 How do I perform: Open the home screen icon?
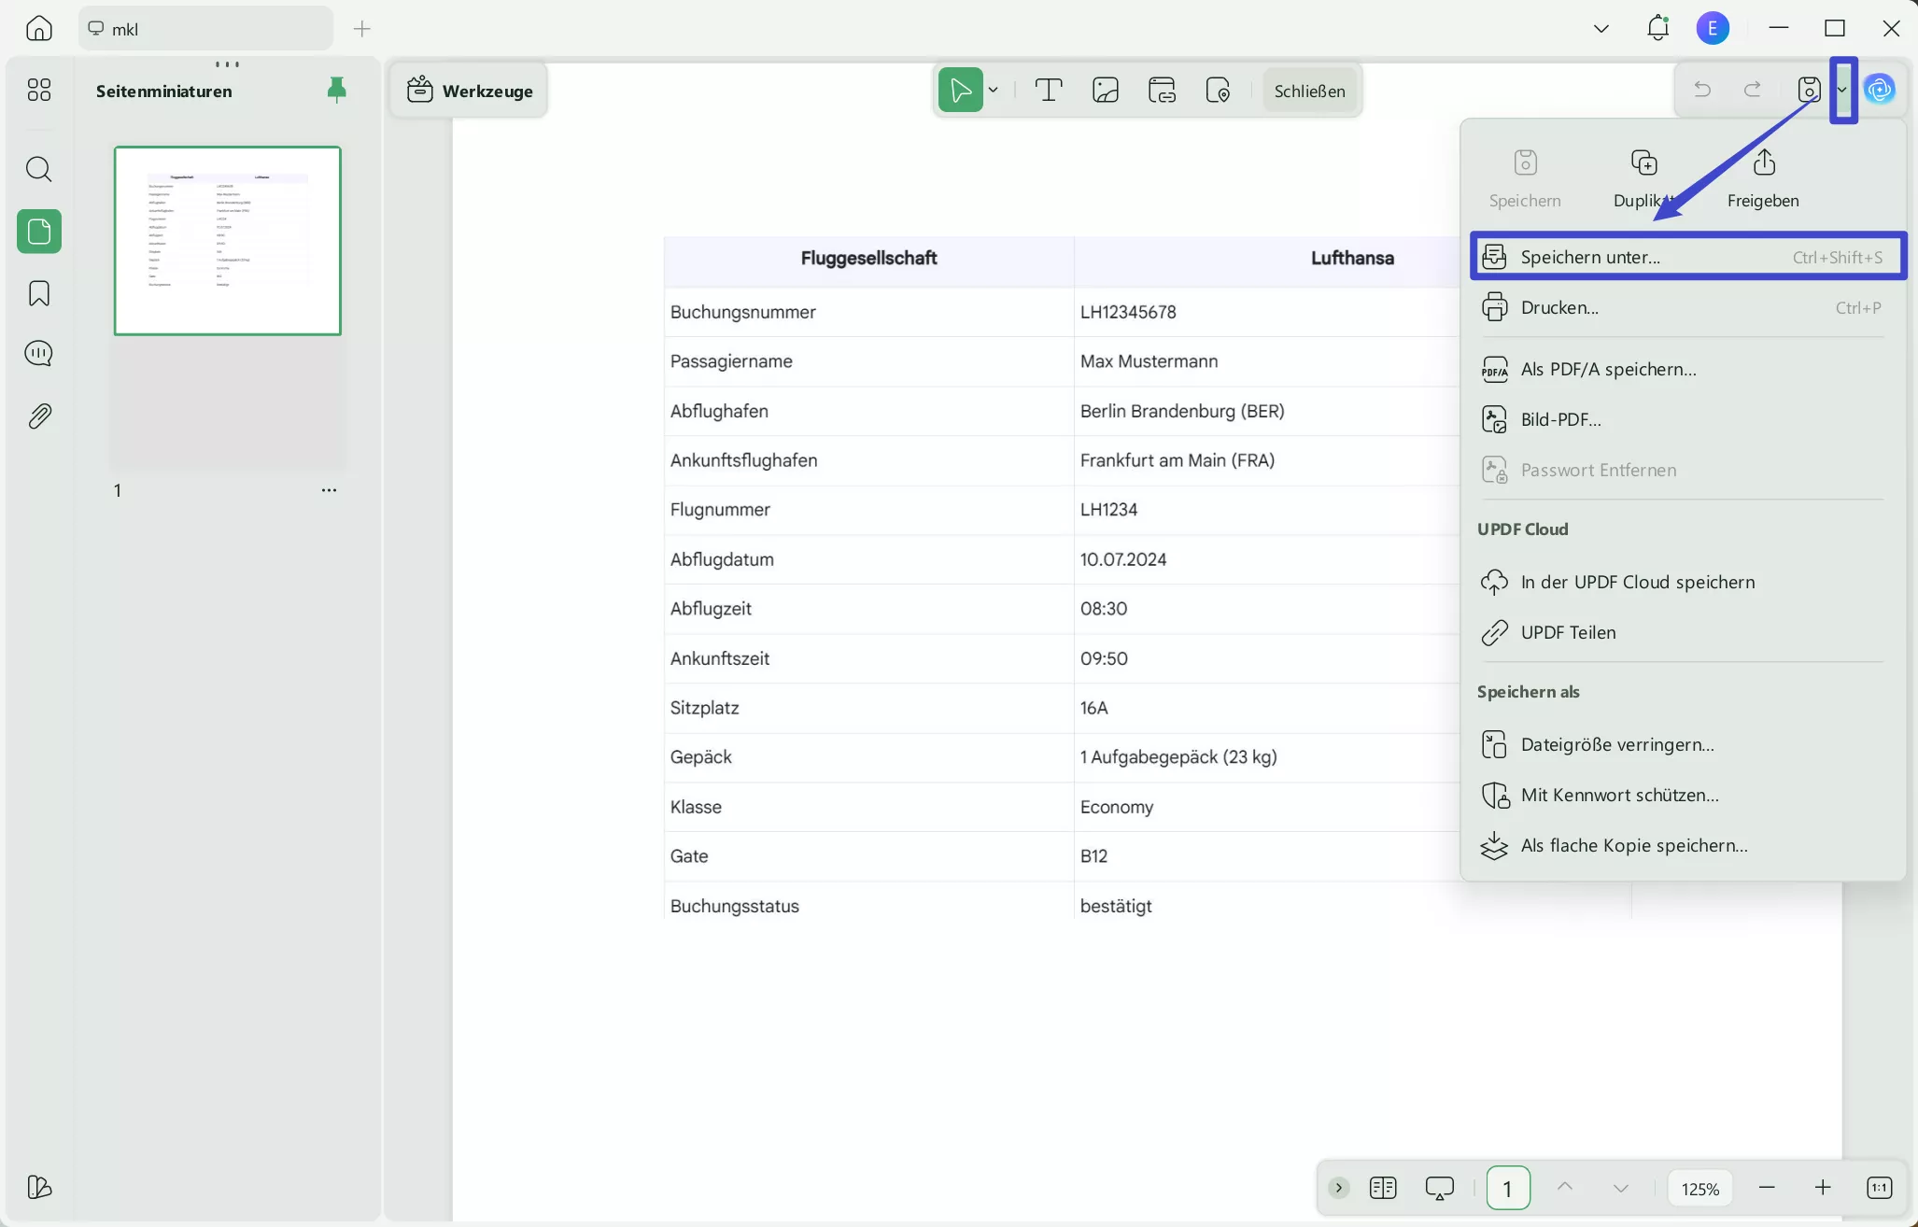pos(38,28)
